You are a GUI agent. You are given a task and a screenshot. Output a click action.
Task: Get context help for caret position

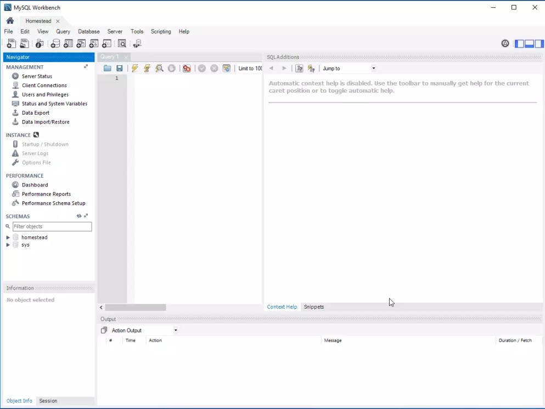(x=299, y=69)
